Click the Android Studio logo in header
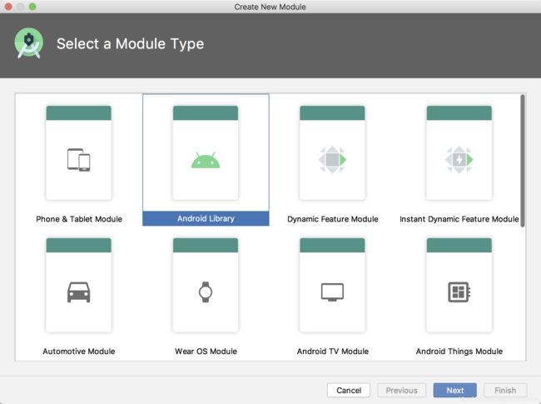Viewport: 541px width, 404px height. (29, 43)
